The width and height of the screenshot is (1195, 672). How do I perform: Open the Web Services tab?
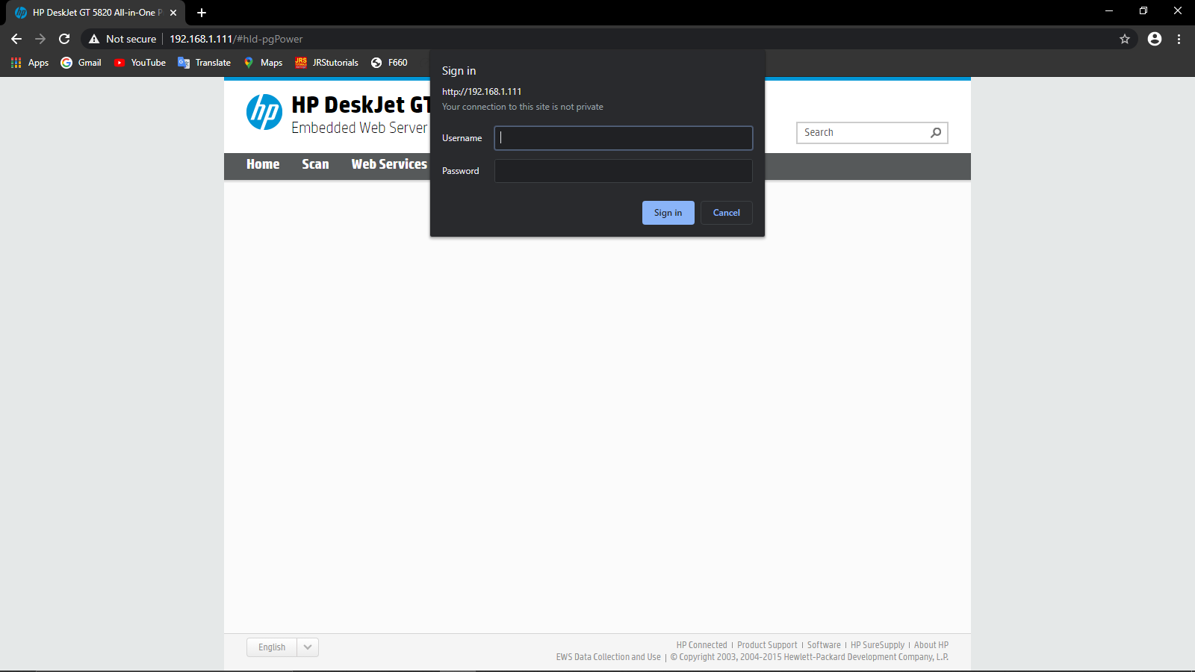(x=388, y=164)
